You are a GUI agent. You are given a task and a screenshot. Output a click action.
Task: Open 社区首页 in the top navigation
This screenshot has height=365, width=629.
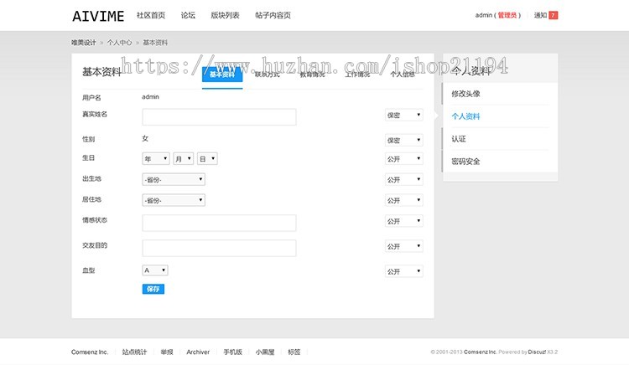[x=151, y=15]
